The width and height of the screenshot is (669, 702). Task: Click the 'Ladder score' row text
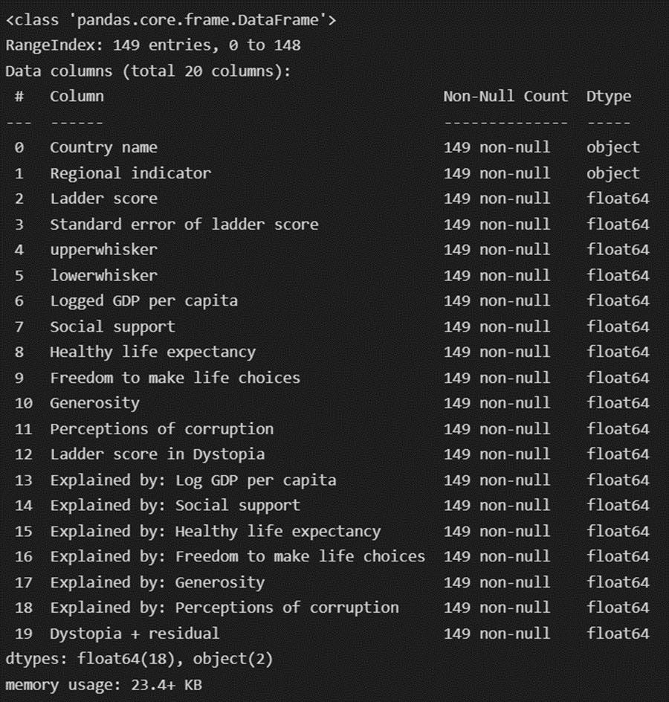click(x=103, y=199)
